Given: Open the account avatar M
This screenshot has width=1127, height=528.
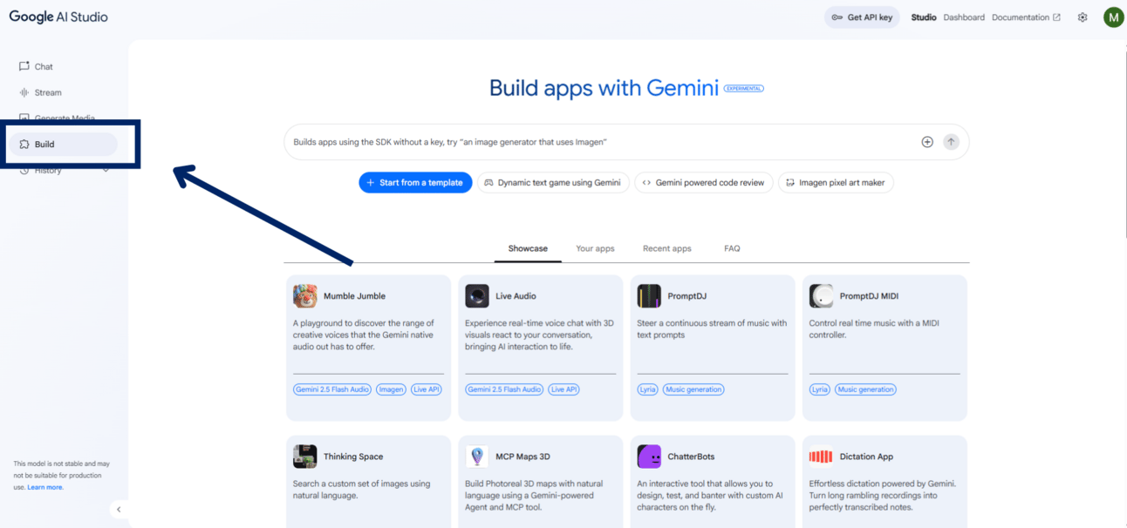Looking at the screenshot, I should pos(1113,17).
